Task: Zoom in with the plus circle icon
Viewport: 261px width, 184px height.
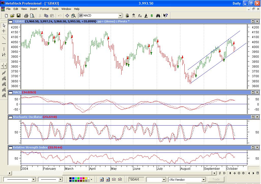Action: click(243, 173)
